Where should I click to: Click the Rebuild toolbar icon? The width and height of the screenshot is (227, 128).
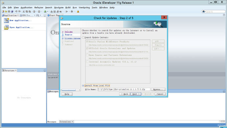55,12
